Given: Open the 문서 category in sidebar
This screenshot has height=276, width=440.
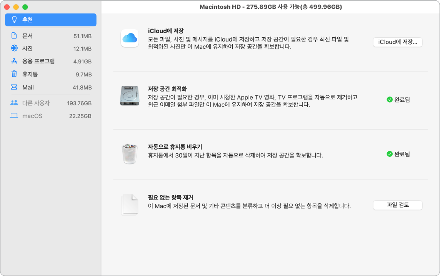Looking at the screenshot, I should click(x=51, y=36).
